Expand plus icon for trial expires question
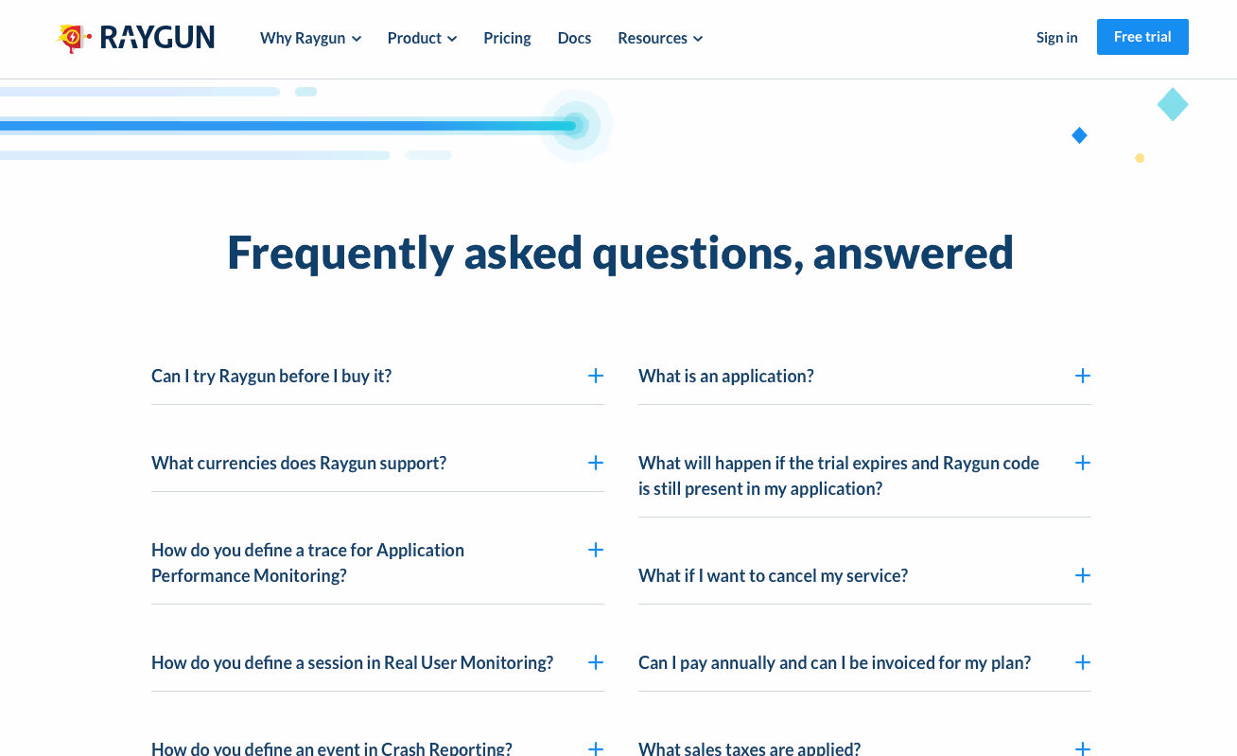The width and height of the screenshot is (1237, 756). 1083,463
